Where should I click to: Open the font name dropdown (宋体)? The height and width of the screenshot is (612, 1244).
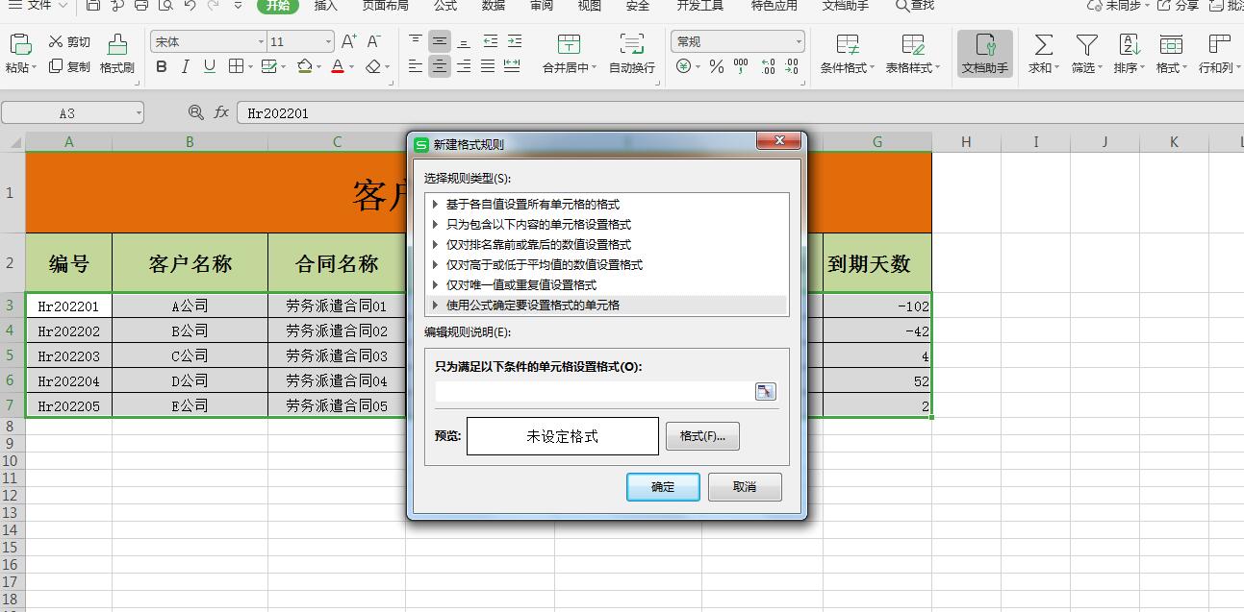261,42
